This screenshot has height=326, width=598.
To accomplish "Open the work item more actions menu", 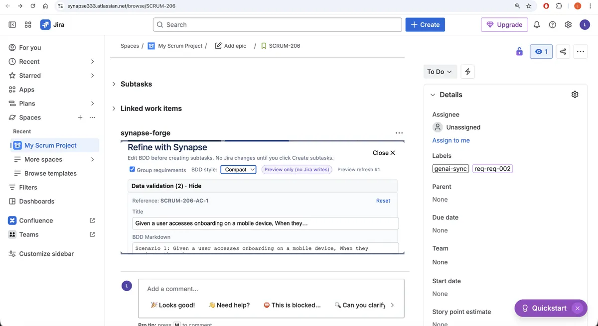I will pos(580,51).
